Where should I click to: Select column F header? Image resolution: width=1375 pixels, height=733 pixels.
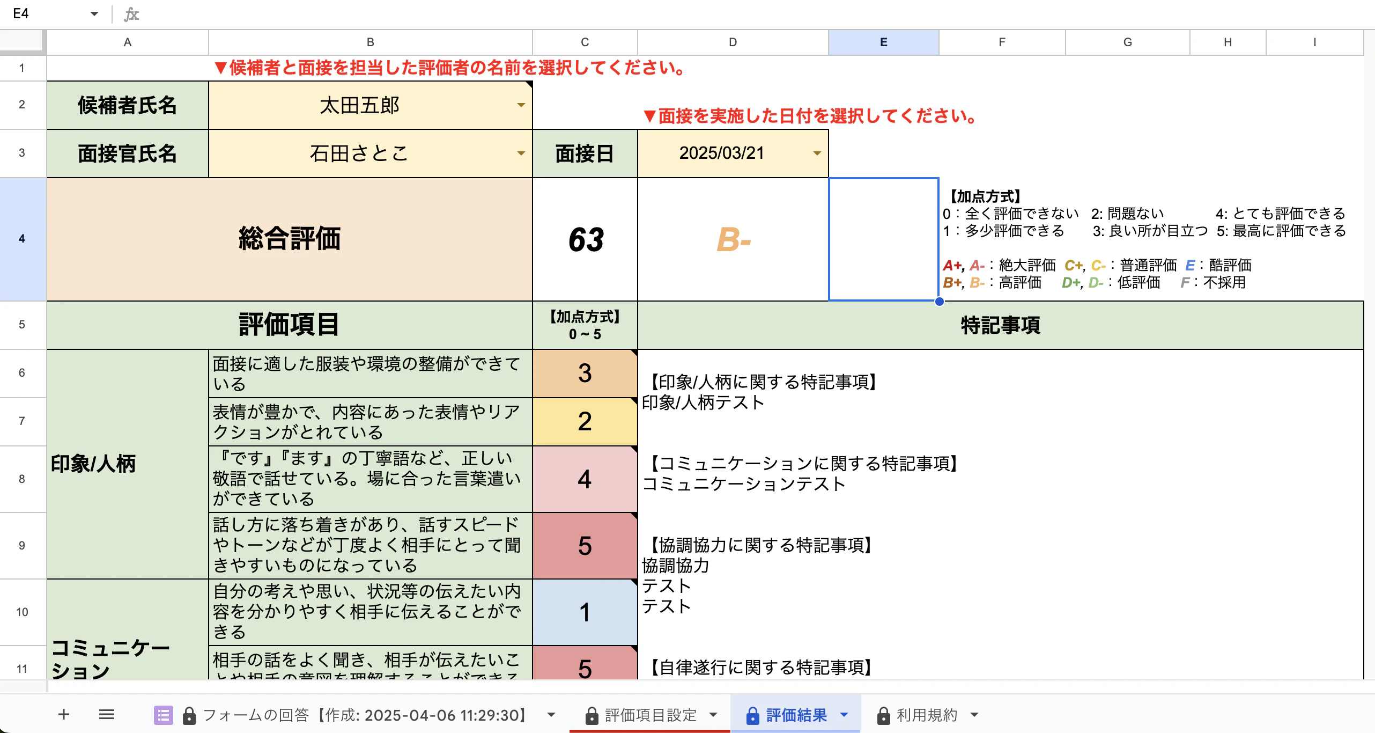point(1002,42)
